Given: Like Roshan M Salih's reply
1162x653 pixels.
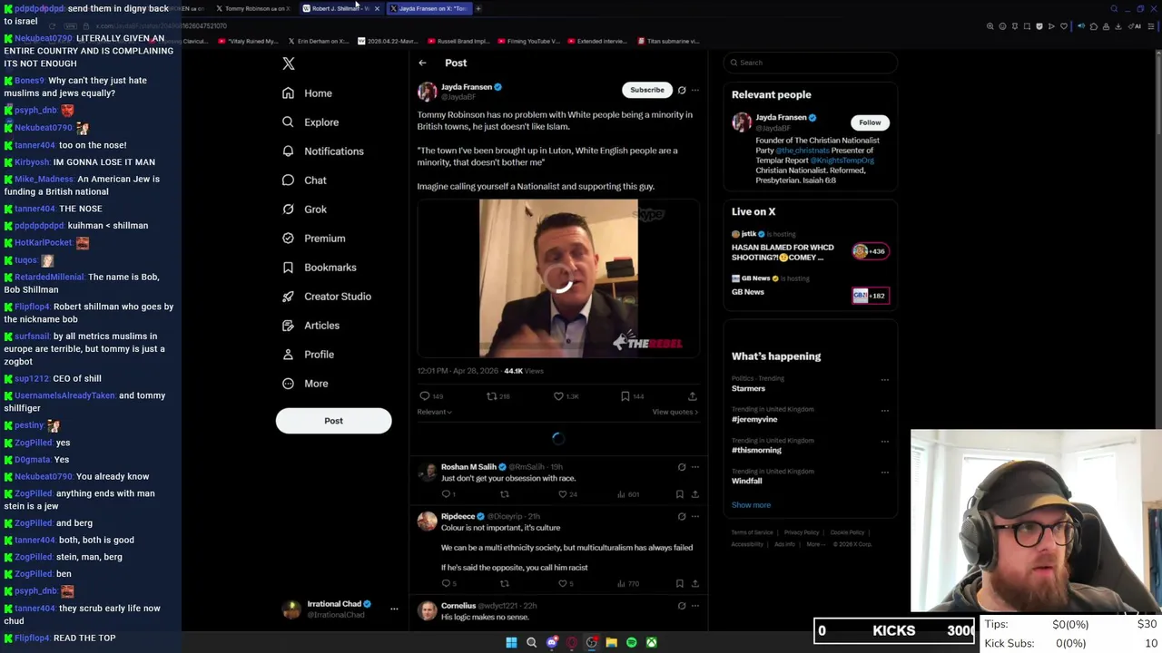Looking at the screenshot, I should coord(563,494).
